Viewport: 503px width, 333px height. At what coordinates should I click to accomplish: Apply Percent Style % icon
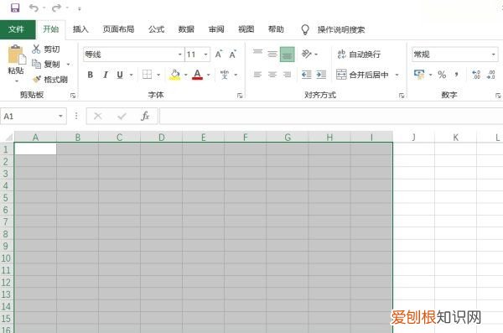coord(442,75)
